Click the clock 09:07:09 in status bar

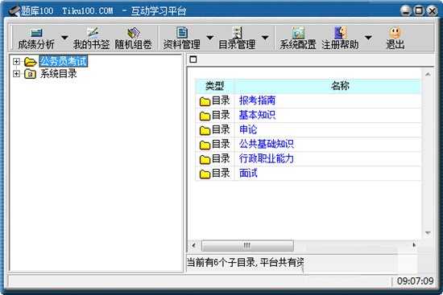(x=416, y=281)
